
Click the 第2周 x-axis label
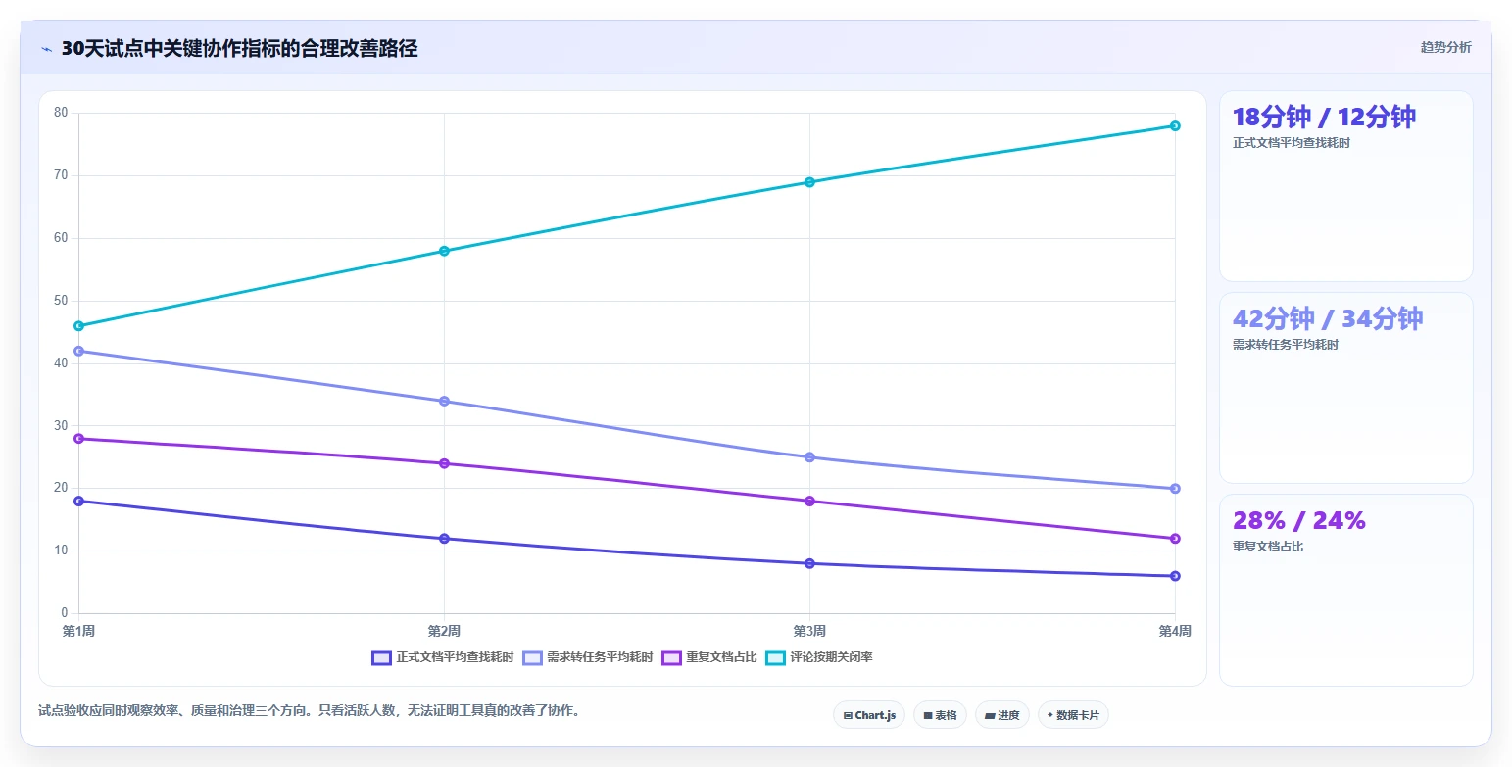[x=444, y=631]
